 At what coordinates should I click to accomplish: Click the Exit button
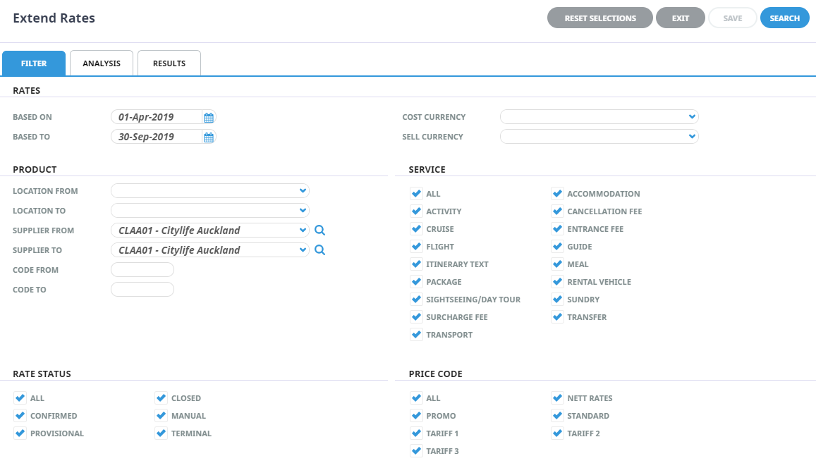(680, 18)
